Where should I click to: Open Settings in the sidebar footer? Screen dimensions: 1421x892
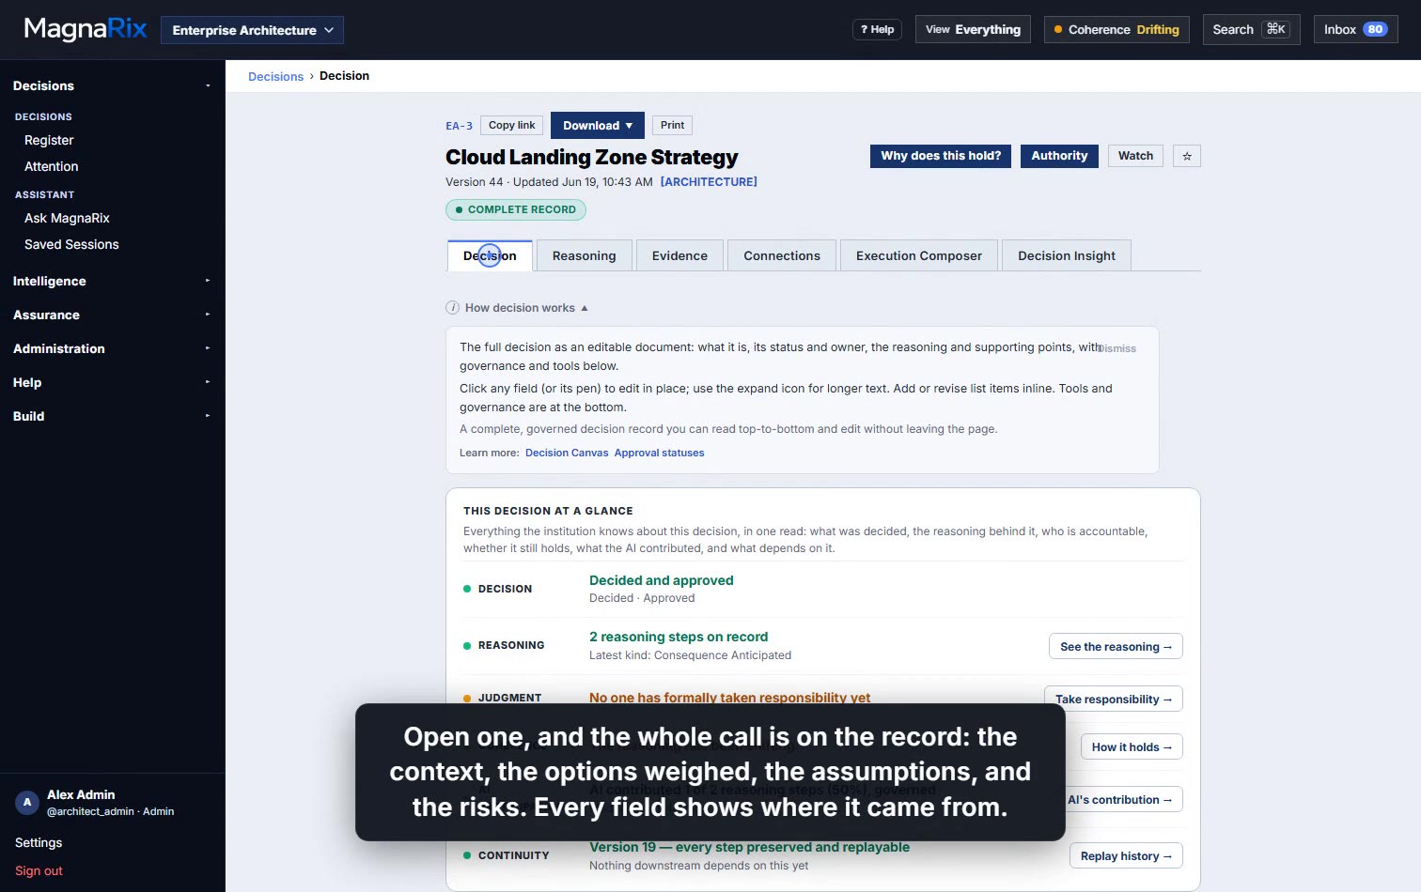39,842
